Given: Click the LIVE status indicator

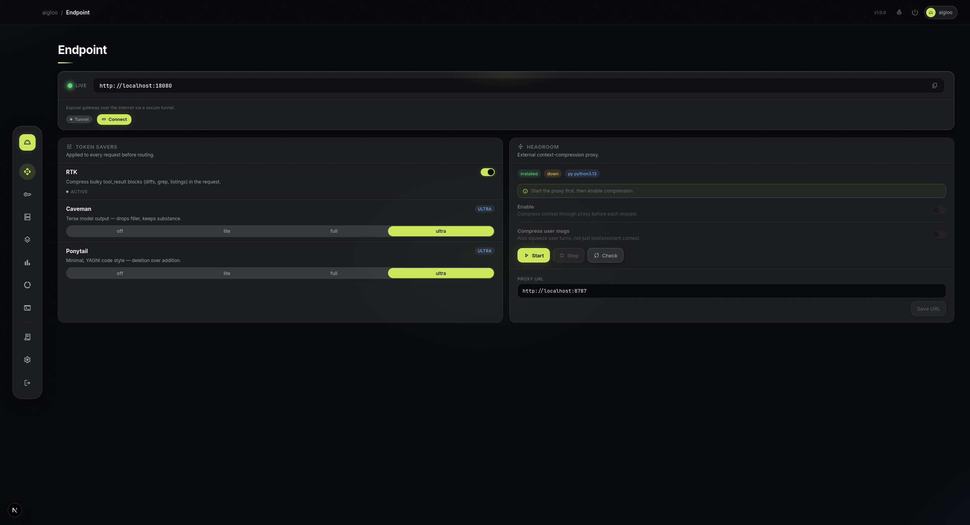Looking at the screenshot, I should point(77,86).
